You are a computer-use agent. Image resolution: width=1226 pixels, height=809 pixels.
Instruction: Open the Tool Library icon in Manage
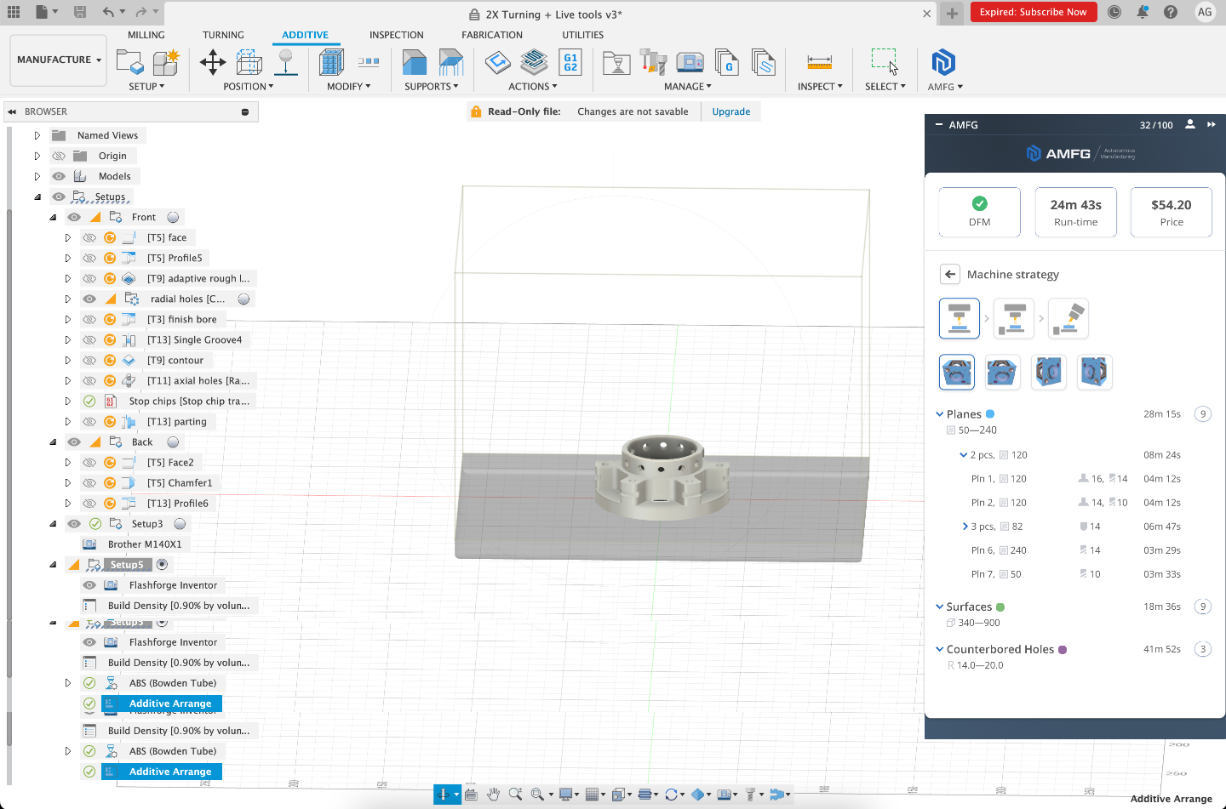[x=653, y=62]
